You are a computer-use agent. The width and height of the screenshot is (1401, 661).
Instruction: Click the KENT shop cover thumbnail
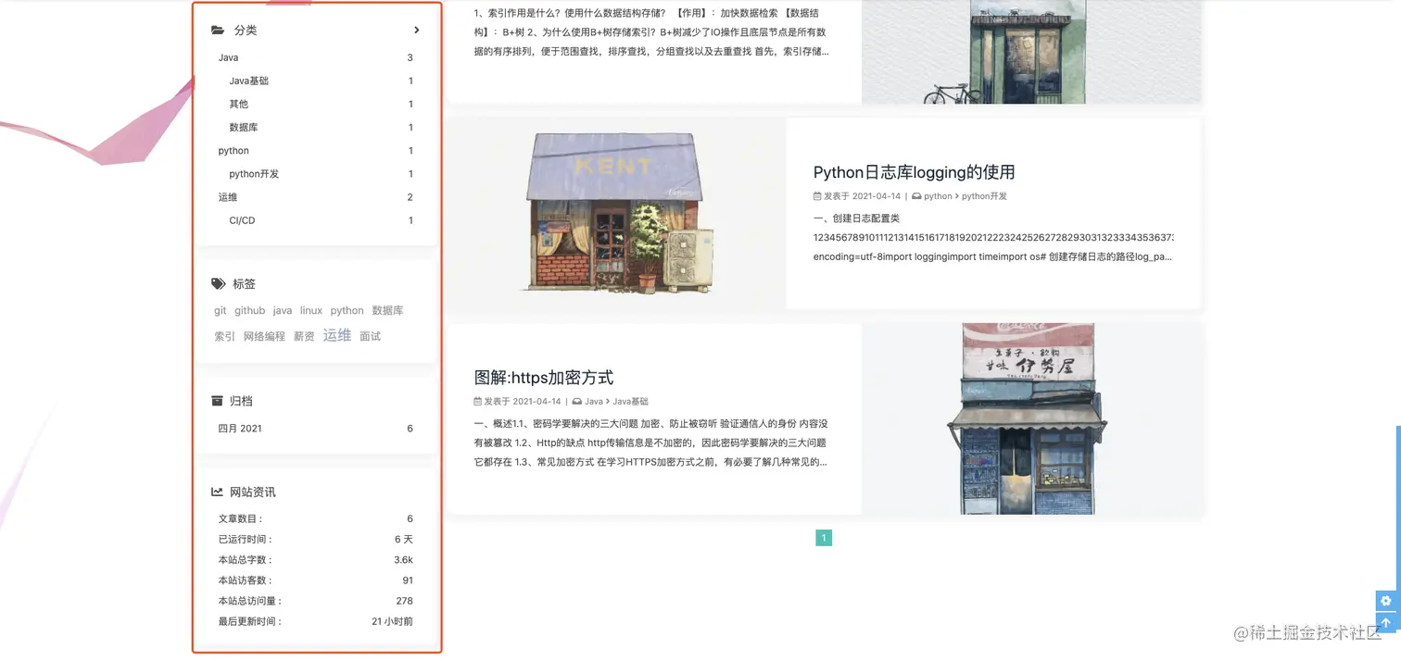pyautogui.click(x=616, y=213)
